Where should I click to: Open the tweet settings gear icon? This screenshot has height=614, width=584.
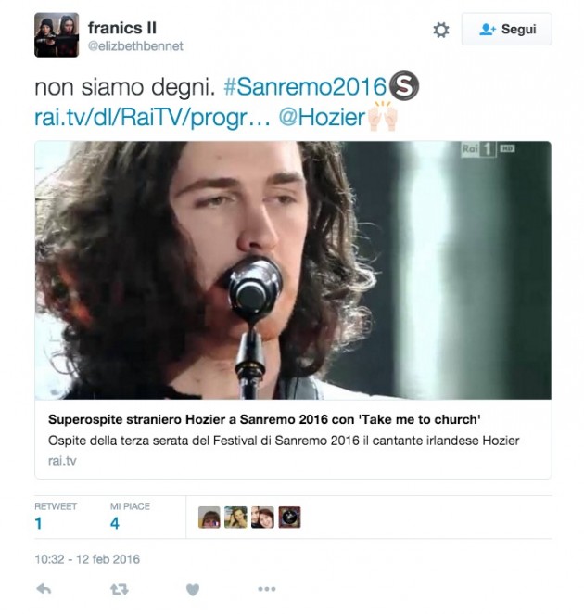coord(440,30)
